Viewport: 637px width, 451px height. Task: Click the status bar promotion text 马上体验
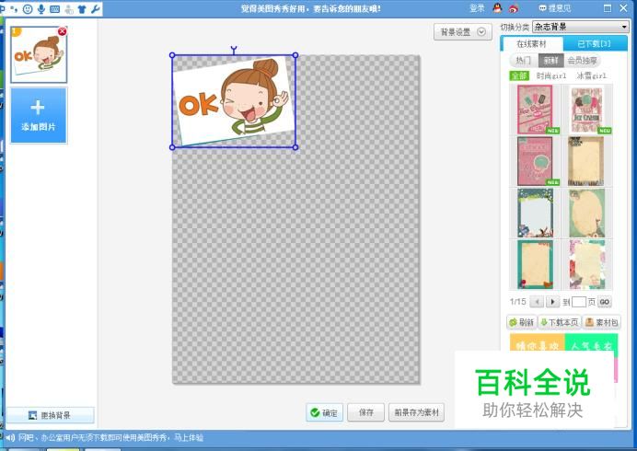(x=189, y=437)
